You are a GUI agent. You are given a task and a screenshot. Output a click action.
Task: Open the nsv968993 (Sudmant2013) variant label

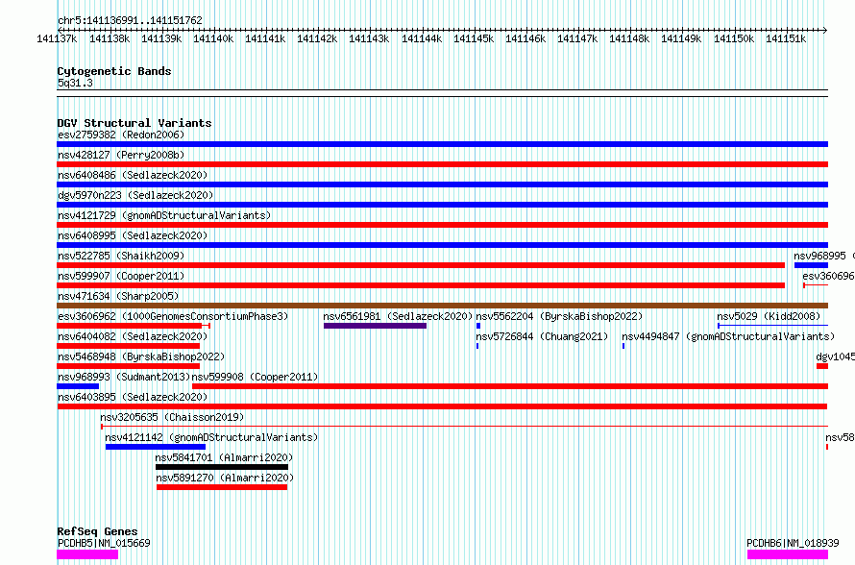(x=124, y=377)
